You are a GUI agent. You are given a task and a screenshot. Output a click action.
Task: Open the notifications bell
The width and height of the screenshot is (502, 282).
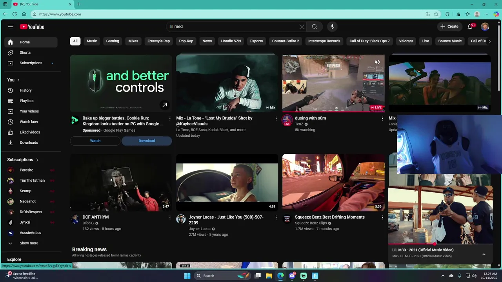tap(470, 27)
